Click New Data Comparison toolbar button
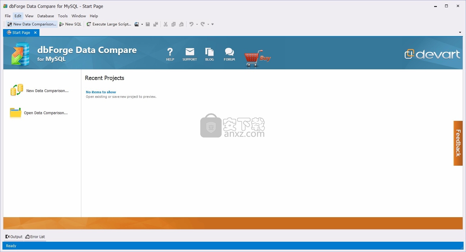 pyautogui.click(x=32, y=24)
